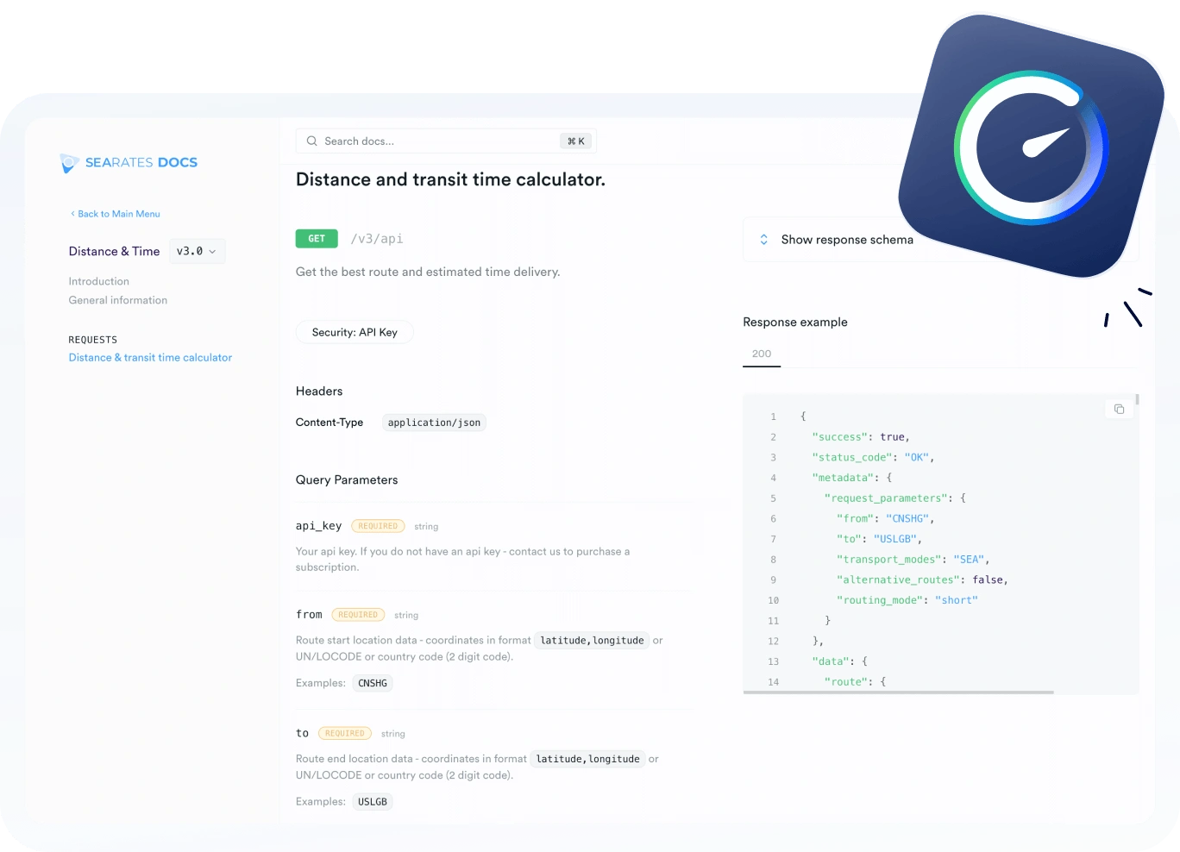Click the vertical scrollbar of code block
The width and height of the screenshot is (1180, 852).
1137,399
